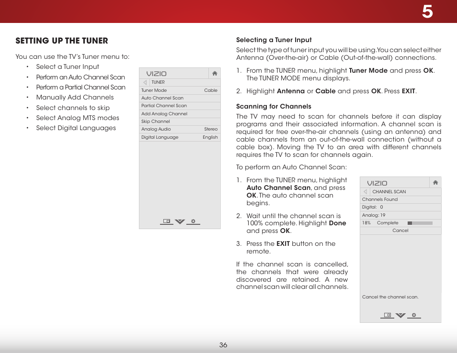Select Analog Audio Stereo menu item

180,129
